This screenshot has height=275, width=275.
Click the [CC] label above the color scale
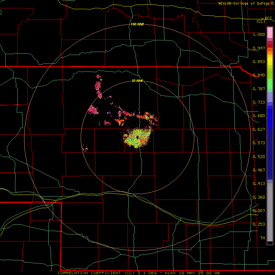(x=261, y=21)
